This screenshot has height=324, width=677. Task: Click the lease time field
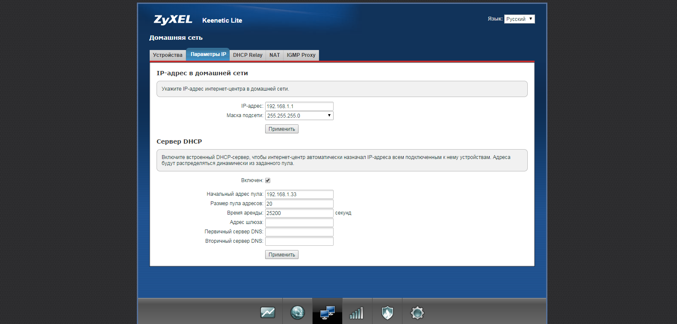pos(299,213)
